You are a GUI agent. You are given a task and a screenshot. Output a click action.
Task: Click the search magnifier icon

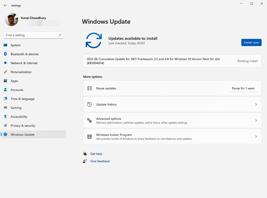[x=60, y=35]
